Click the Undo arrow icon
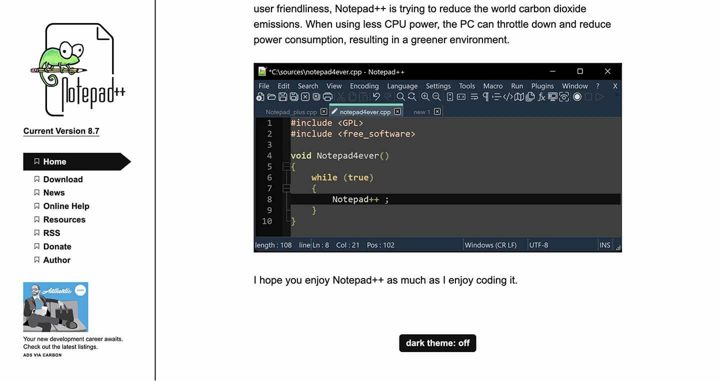Viewport: 720px width, 381px height. [x=376, y=96]
